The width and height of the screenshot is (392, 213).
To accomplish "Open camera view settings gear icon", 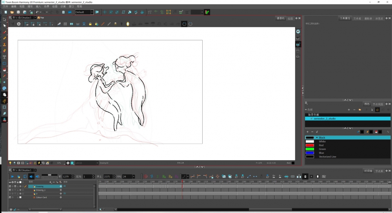I will click(x=19, y=24).
